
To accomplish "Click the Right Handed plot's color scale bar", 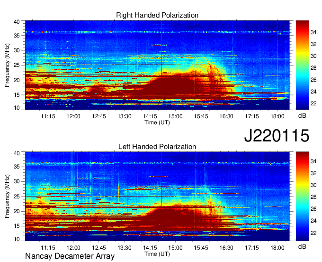I will (302, 65).
